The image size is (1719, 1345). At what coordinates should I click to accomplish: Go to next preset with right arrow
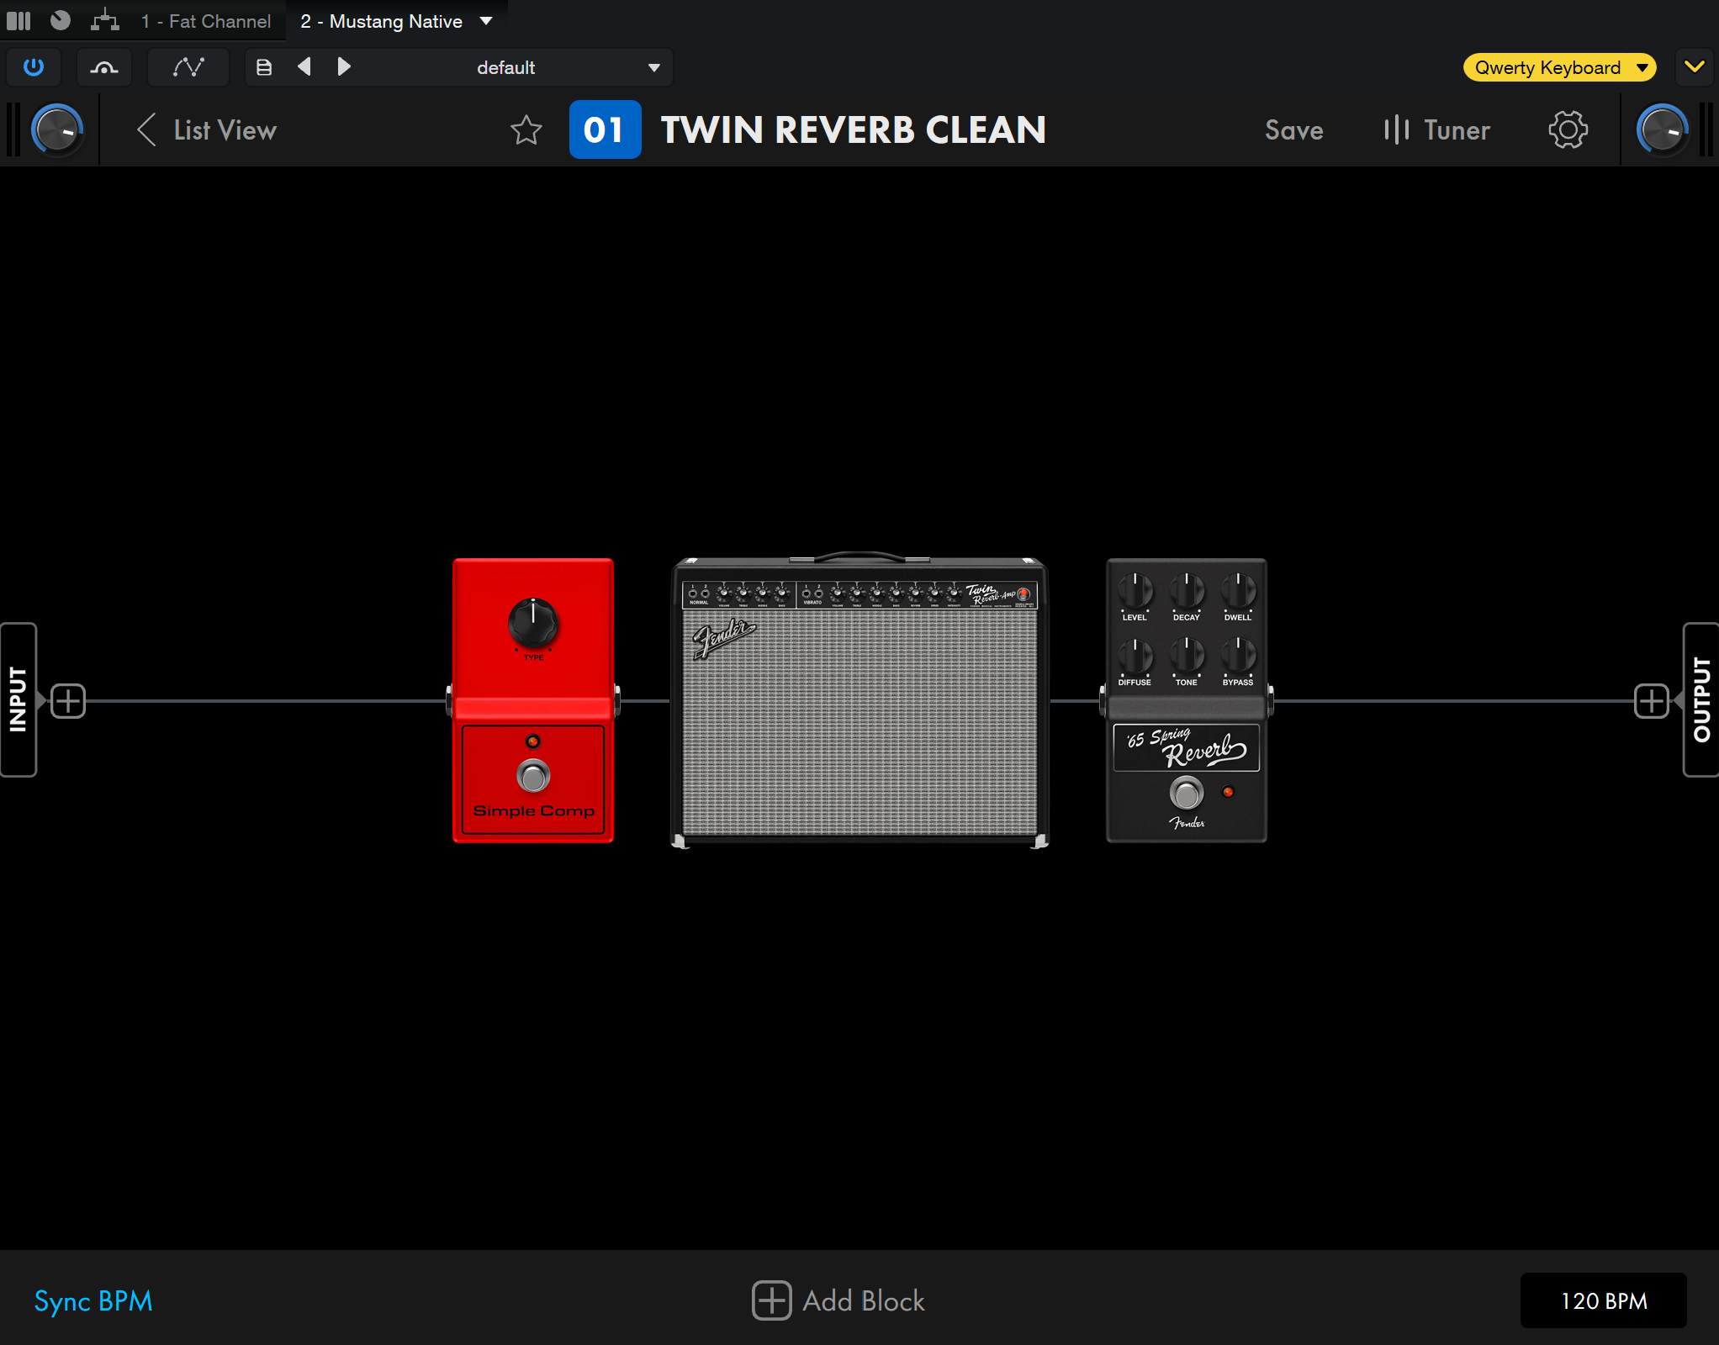coord(343,66)
